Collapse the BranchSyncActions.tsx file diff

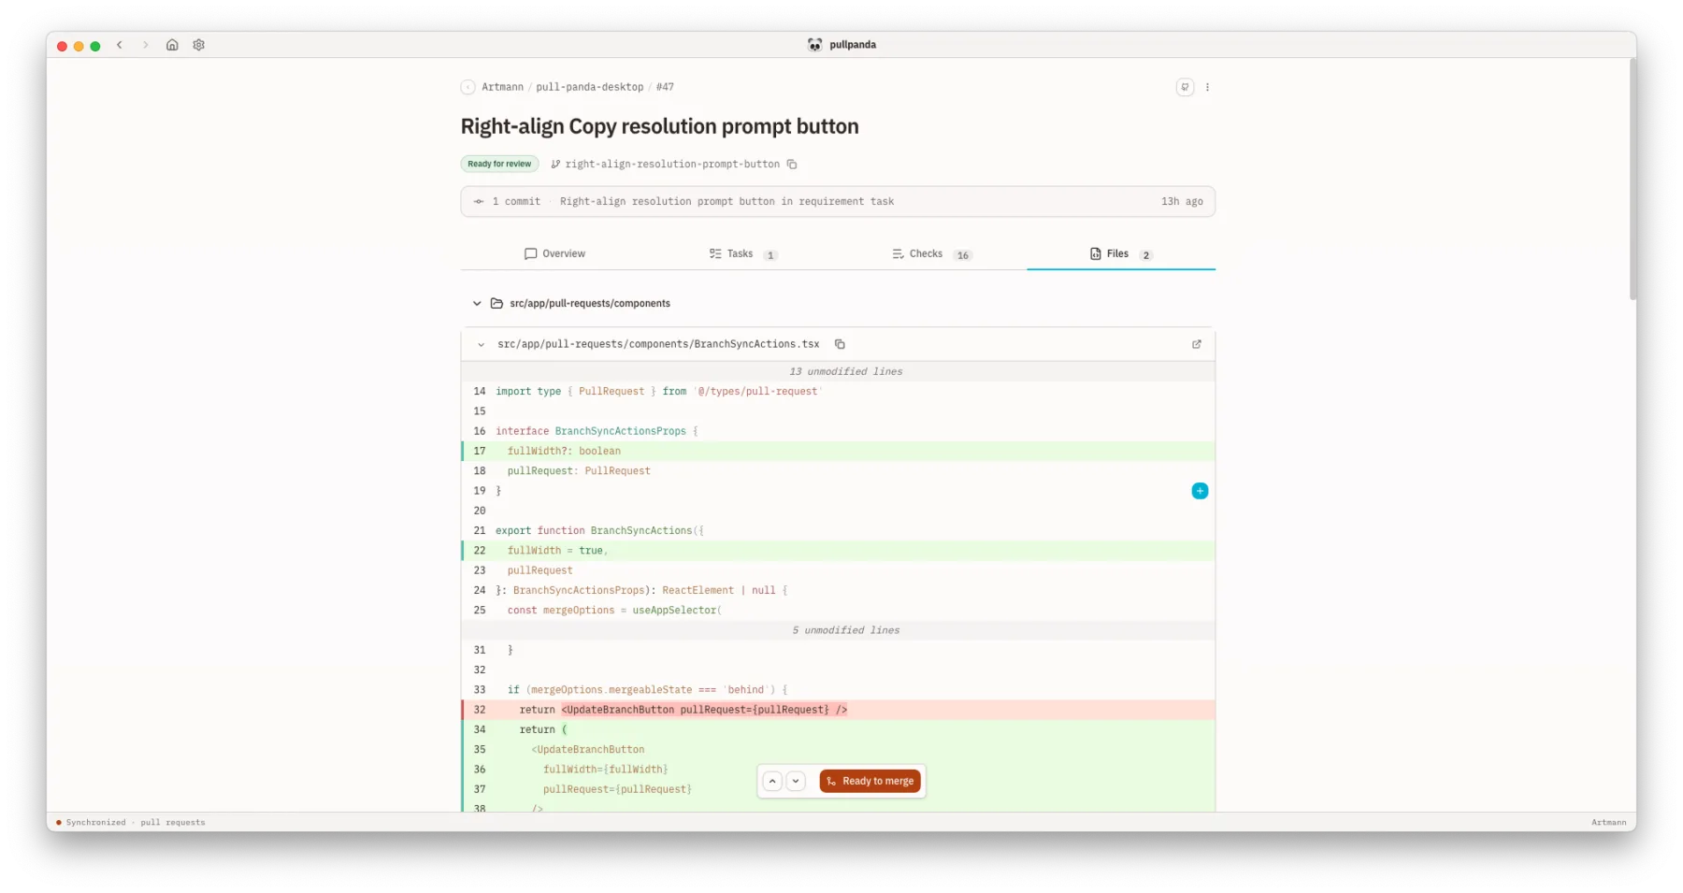coord(482,345)
